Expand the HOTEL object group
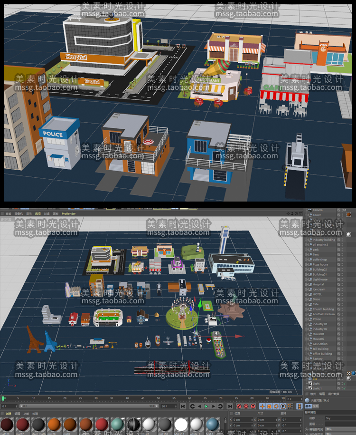 pos(306,294)
